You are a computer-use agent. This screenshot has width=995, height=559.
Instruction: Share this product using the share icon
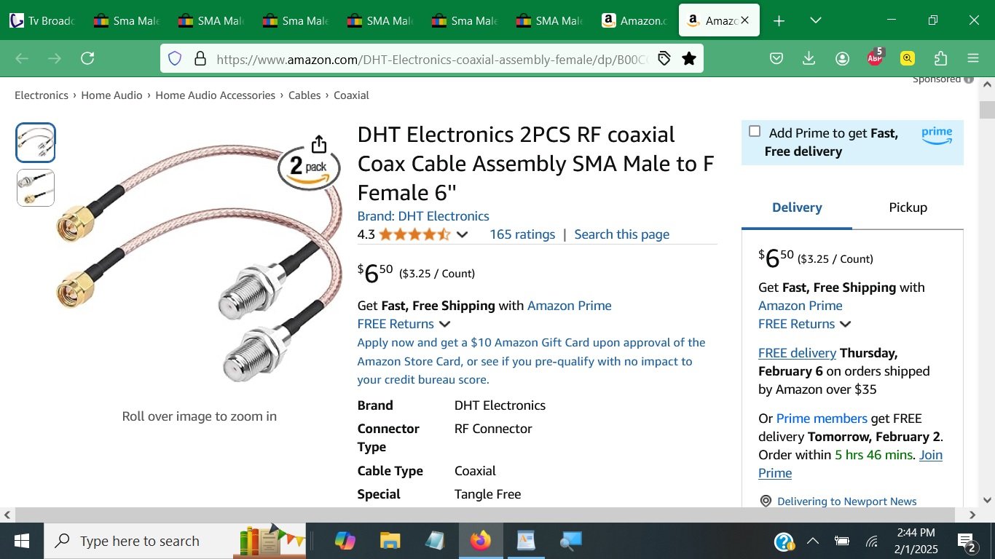point(319,143)
